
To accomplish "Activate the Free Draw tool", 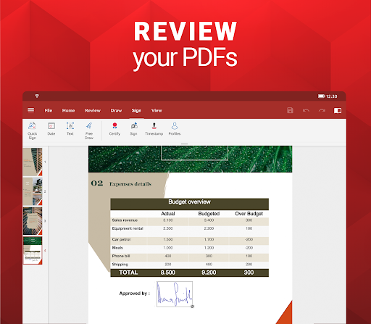I will point(89,130).
